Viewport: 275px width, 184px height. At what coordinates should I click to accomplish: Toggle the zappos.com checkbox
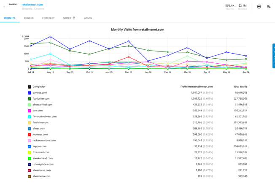coord(30,146)
